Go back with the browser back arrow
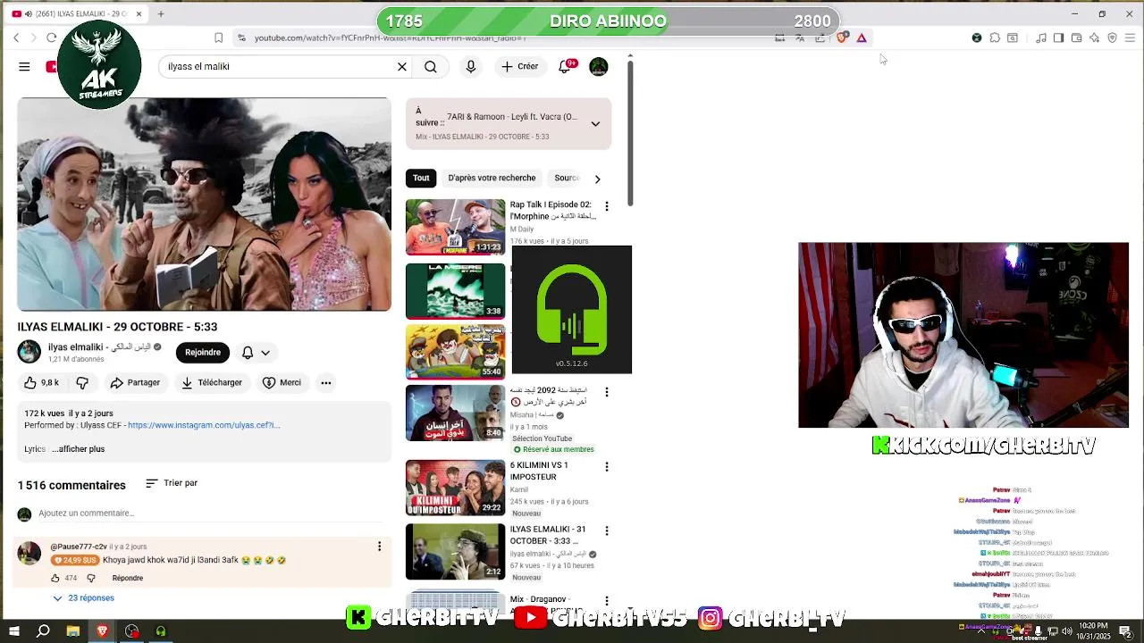 pyautogui.click(x=16, y=38)
